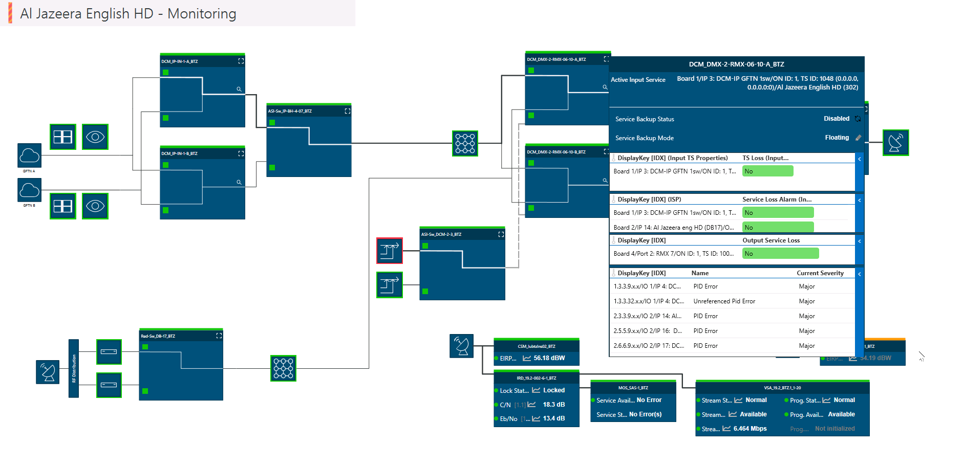The image size is (963, 466).
Task: Open Lock Status trend graph icon
Action: 536,390
